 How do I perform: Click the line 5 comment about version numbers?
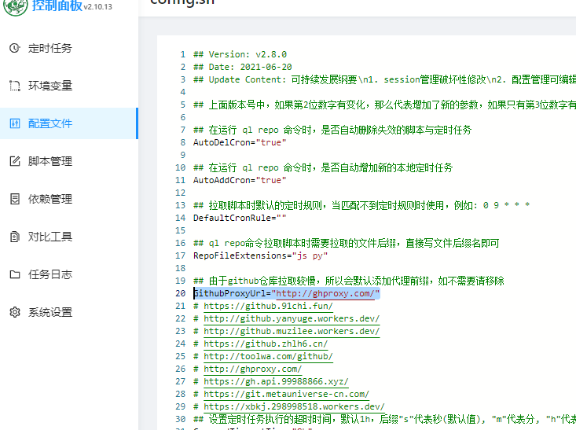(x=384, y=105)
